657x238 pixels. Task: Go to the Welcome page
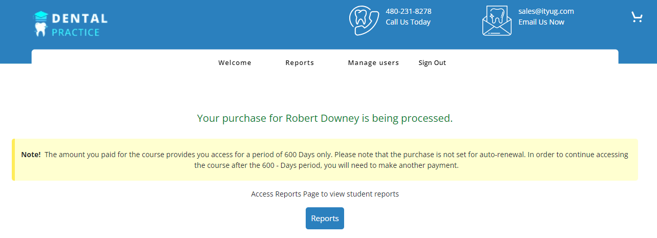[x=235, y=63]
